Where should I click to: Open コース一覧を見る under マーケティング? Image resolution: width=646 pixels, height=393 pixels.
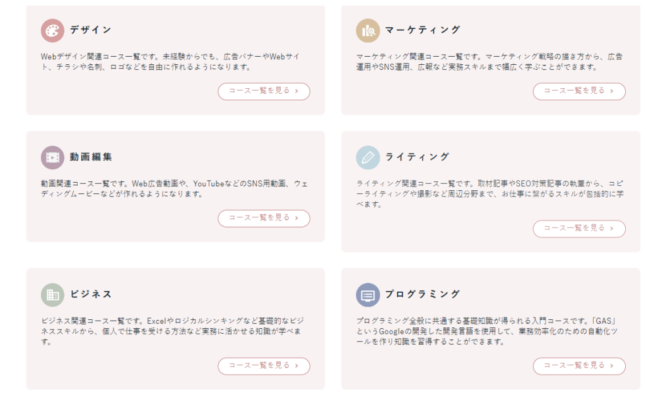coord(579,91)
